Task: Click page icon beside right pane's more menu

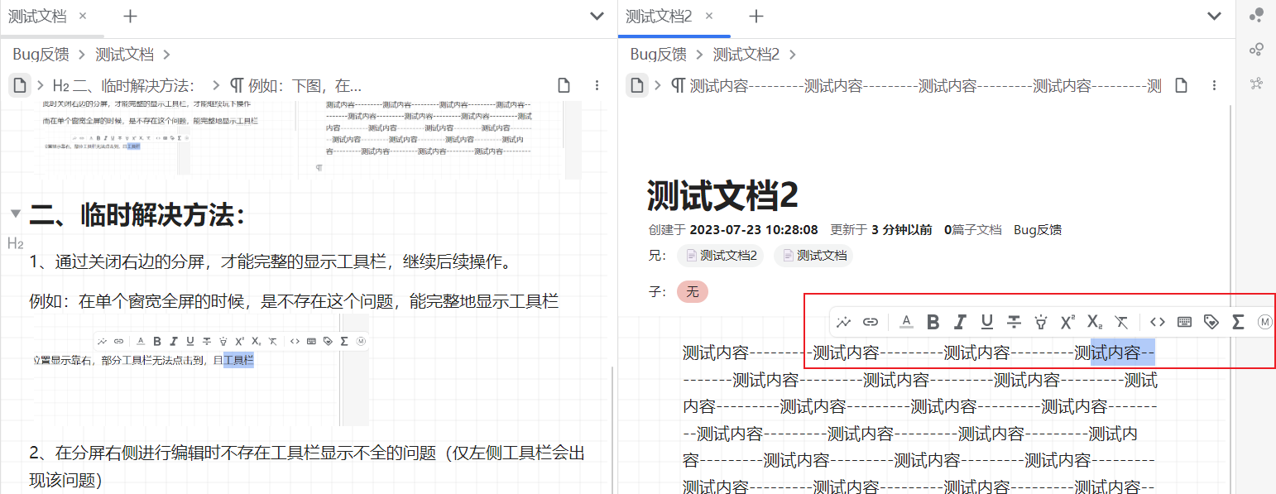Action: 1182,85
